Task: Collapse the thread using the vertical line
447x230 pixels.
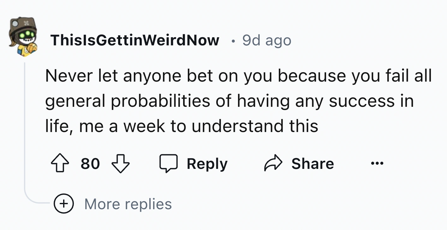Action: click(25, 126)
